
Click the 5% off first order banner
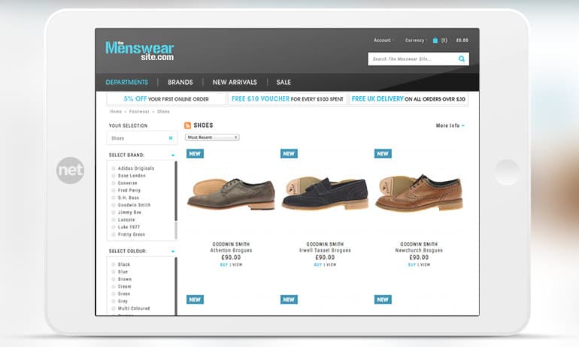coord(166,99)
